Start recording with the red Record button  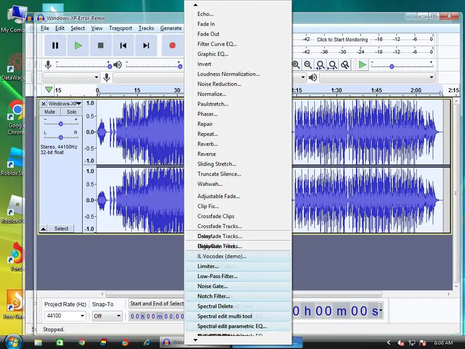click(172, 45)
